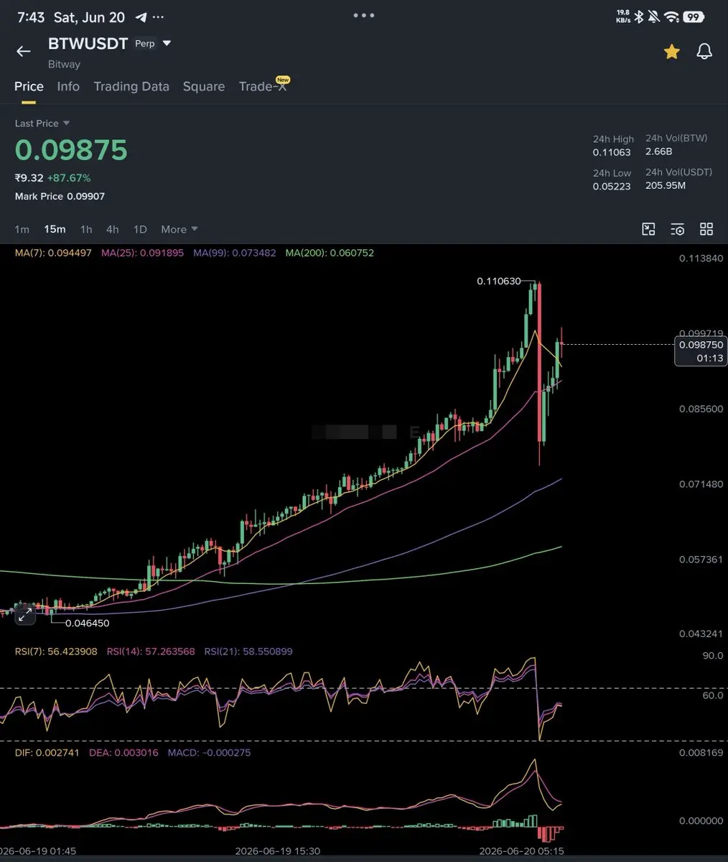Tap the battery indicator in status bar
728x862 pixels.
coord(694,17)
